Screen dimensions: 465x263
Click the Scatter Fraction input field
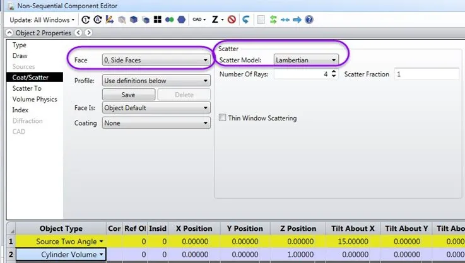coord(426,74)
